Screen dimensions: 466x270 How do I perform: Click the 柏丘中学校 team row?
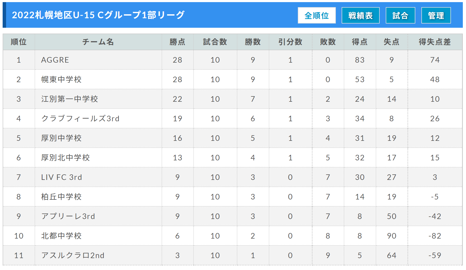[x=232, y=197]
